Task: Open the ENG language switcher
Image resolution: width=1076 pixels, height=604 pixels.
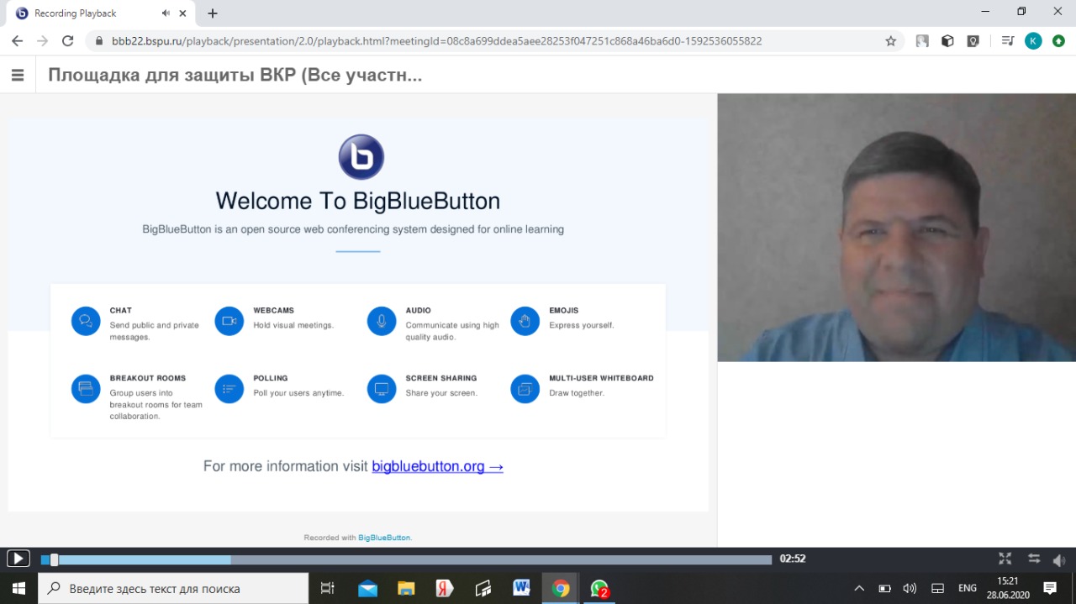Action: click(968, 588)
